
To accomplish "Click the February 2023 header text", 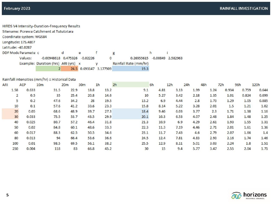I will tap(17, 8).
